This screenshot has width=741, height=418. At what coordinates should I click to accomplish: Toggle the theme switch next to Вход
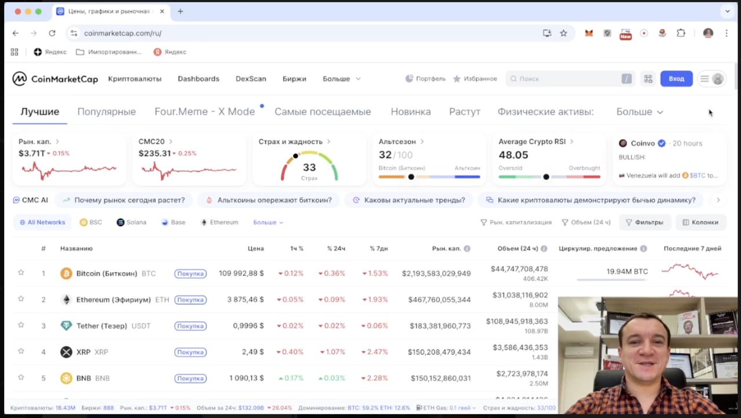[x=711, y=79]
